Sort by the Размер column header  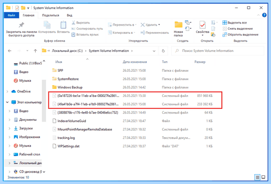tap(200, 62)
